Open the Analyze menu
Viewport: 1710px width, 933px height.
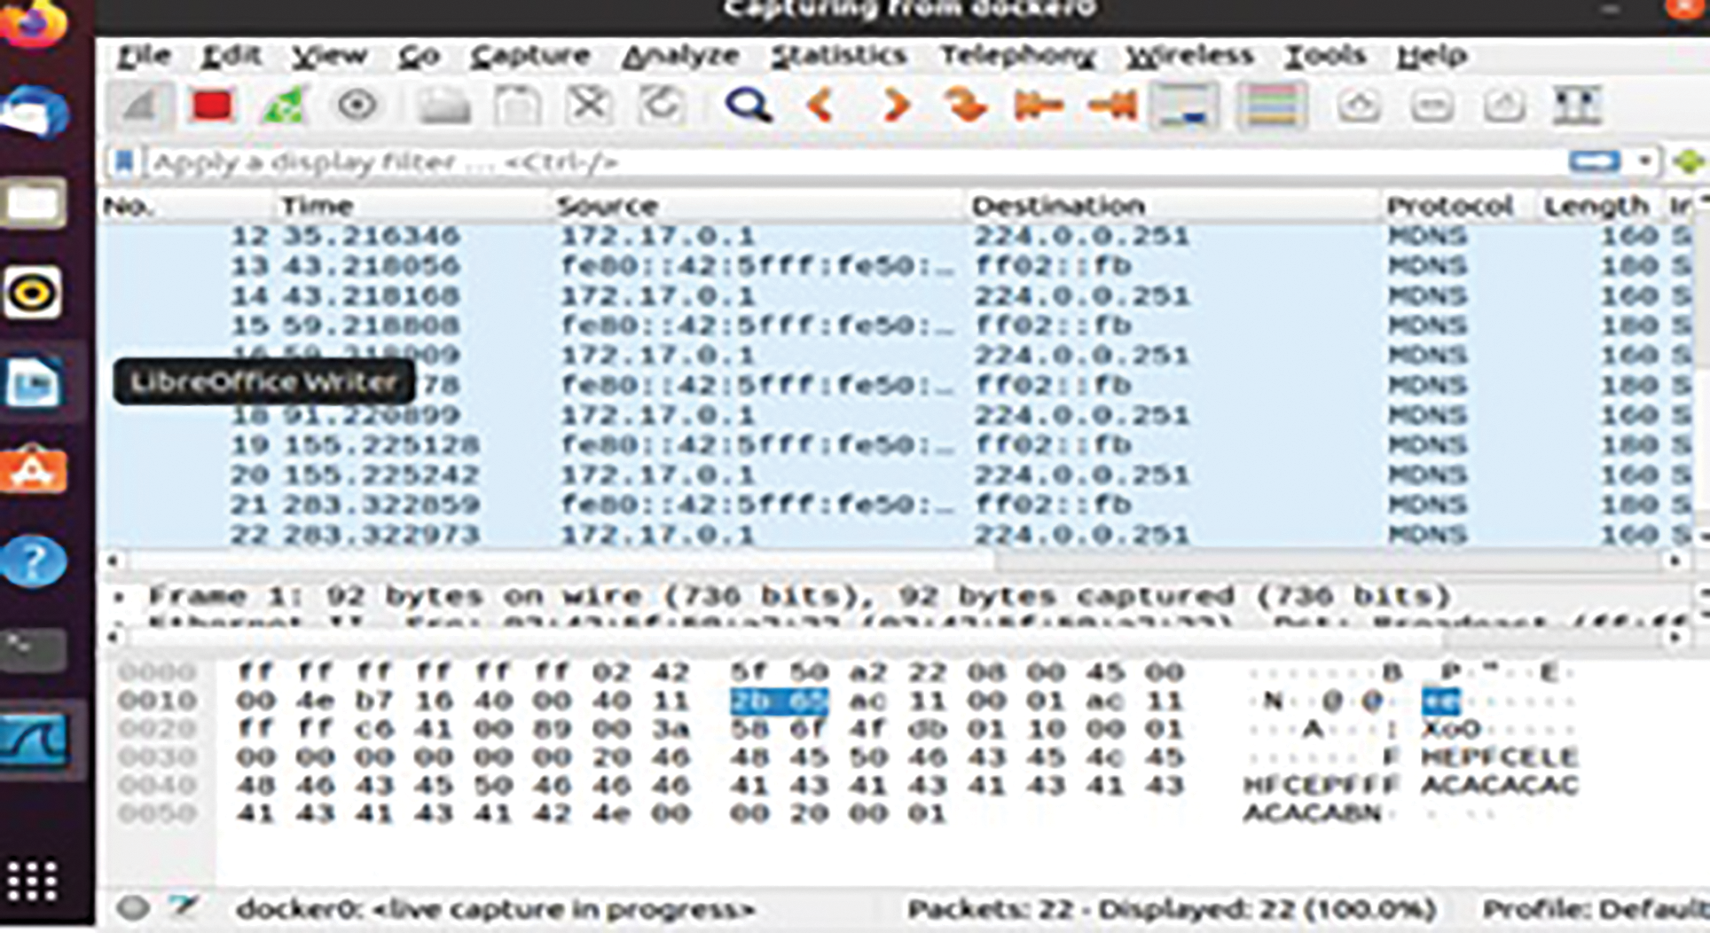(680, 56)
